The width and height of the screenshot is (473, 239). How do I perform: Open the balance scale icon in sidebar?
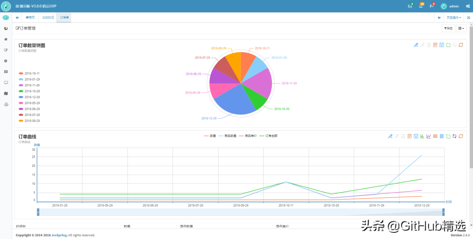pyautogui.click(x=6, y=104)
